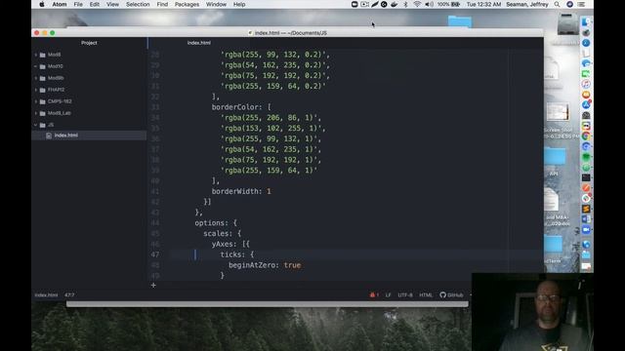This screenshot has width=625, height=351.
Task: Expand the Mod8 folder chevron
Action: click(36, 55)
